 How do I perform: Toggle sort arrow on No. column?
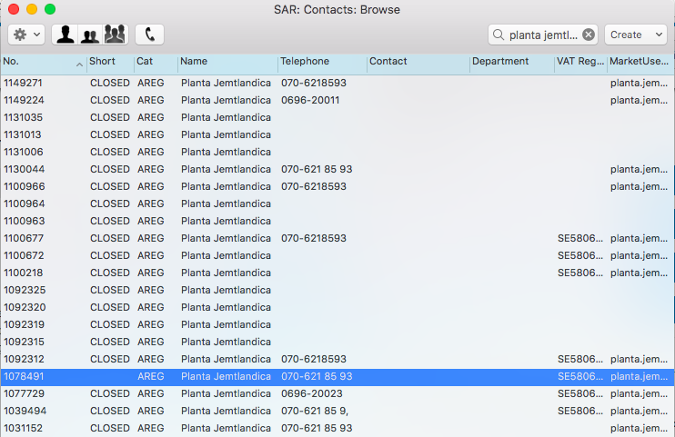pyautogui.click(x=79, y=65)
